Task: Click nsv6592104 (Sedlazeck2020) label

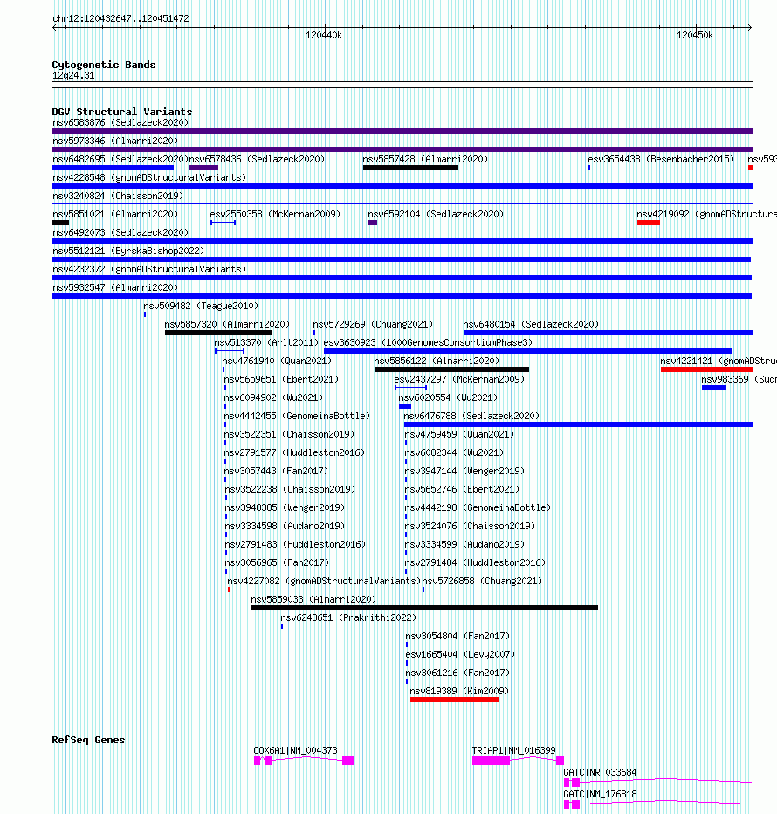Action: [x=436, y=214]
